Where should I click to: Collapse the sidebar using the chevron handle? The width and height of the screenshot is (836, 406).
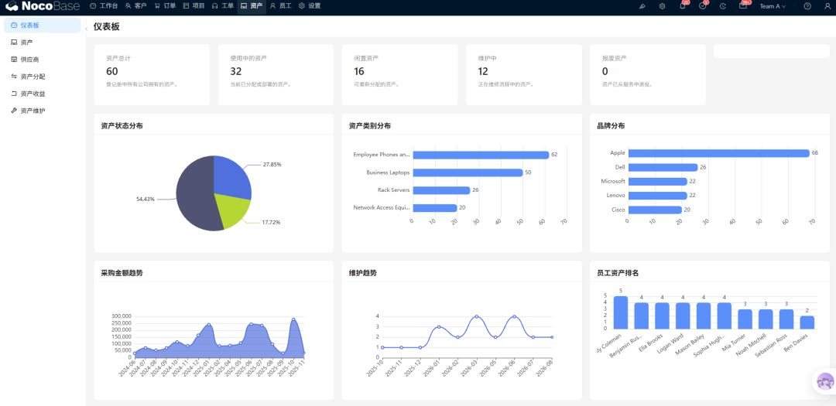[x=87, y=29]
